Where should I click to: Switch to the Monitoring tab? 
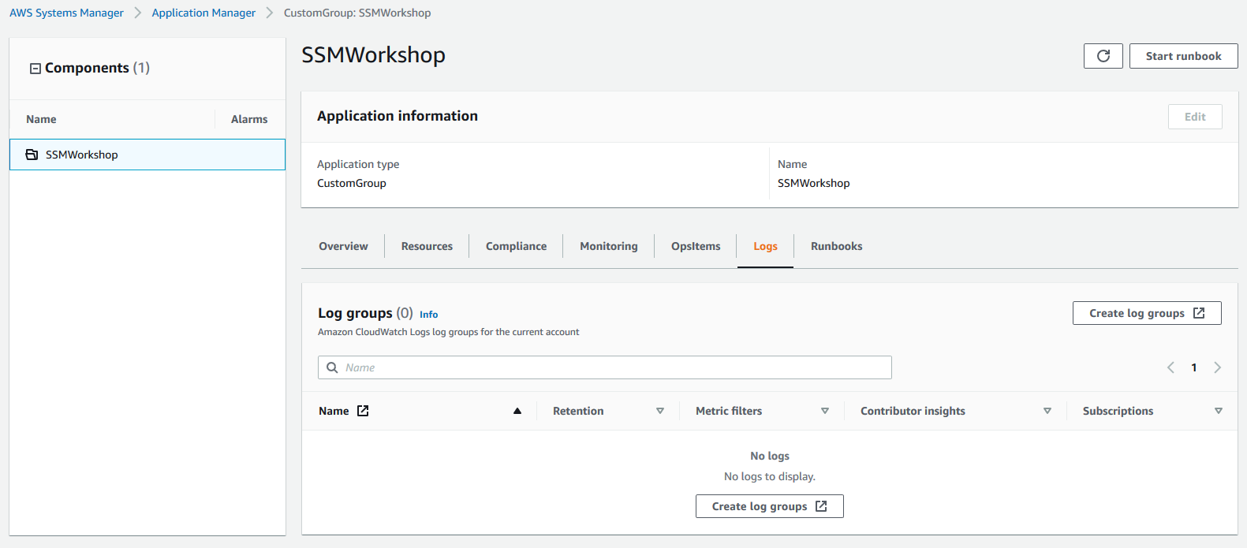pyautogui.click(x=609, y=246)
